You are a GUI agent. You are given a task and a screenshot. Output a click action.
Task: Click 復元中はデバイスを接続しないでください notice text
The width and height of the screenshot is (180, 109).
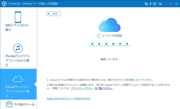130,80
